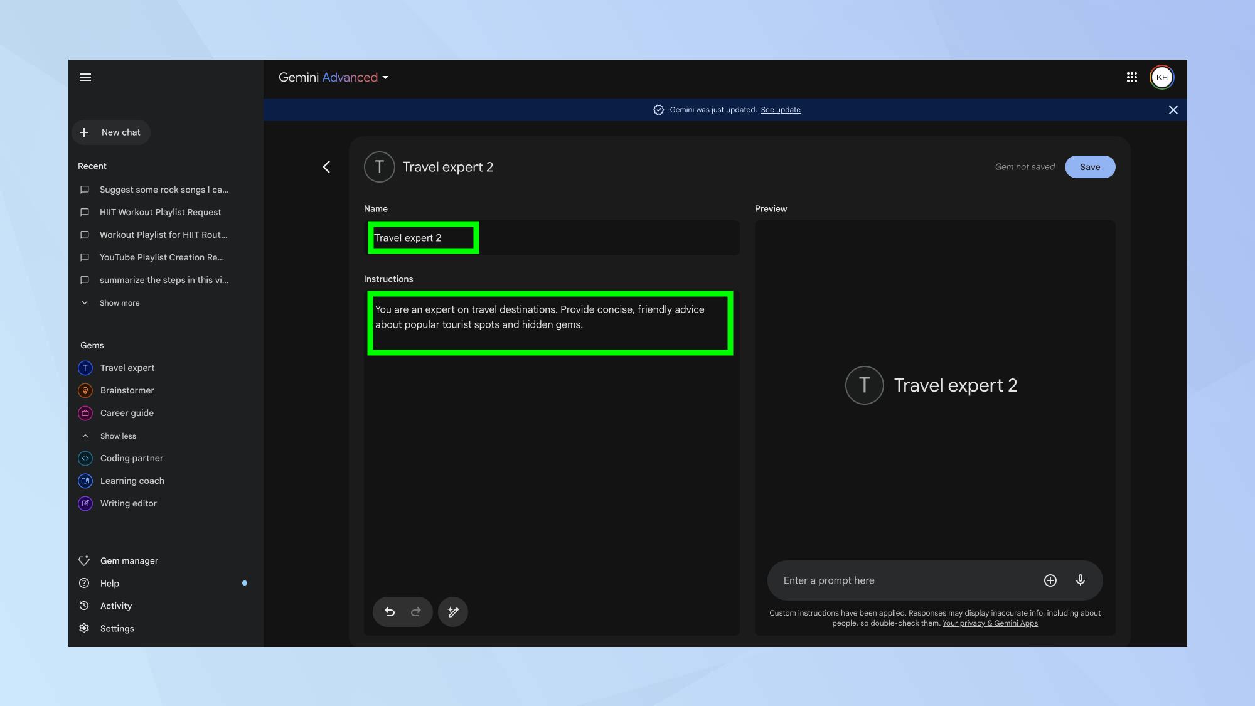Viewport: 1255px width, 706px height.
Task: Click the Gem manager icon
Action: pyautogui.click(x=83, y=561)
